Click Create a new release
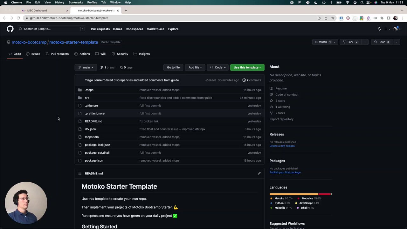Screen dimensions: 407x229 pyautogui.click(x=282, y=146)
